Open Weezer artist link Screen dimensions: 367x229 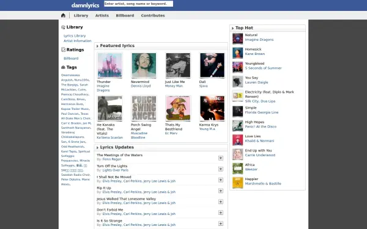[x=251, y=169]
